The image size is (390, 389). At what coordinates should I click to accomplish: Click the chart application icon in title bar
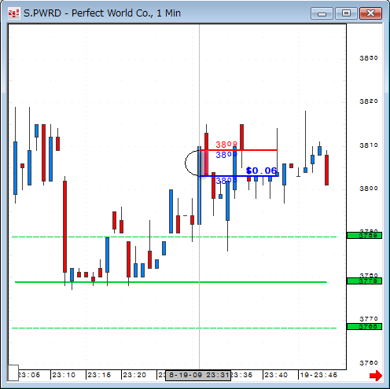click(x=13, y=13)
